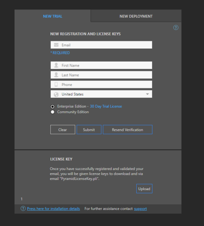This screenshot has height=226, width=204.
Task: Expand the United States country dropdown arrow
Action: pyautogui.click(x=147, y=94)
